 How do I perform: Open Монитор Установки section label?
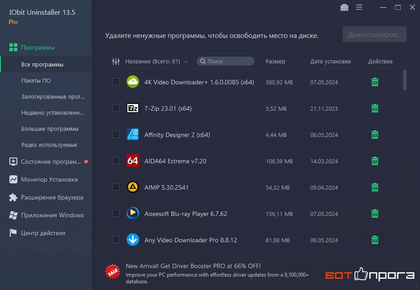[49, 179]
